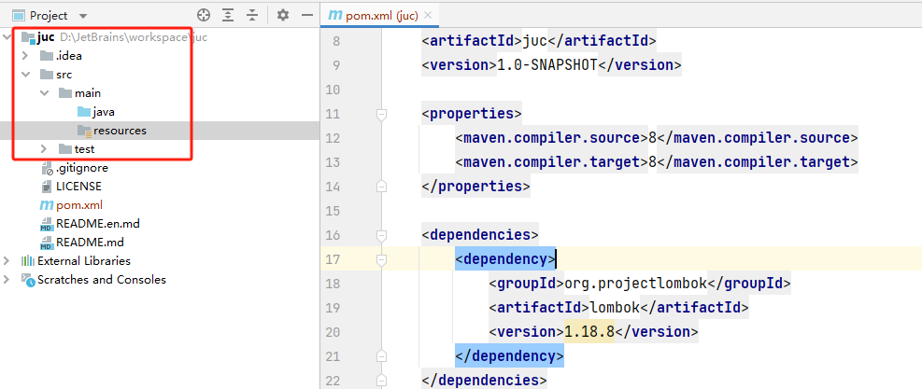Expand Scratches and Consoles node
The height and width of the screenshot is (389, 922).
pyautogui.click(x=7, y=280)
